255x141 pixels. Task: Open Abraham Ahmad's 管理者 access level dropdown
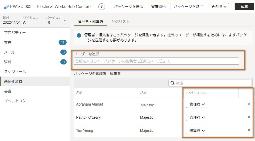pos(197,104)
